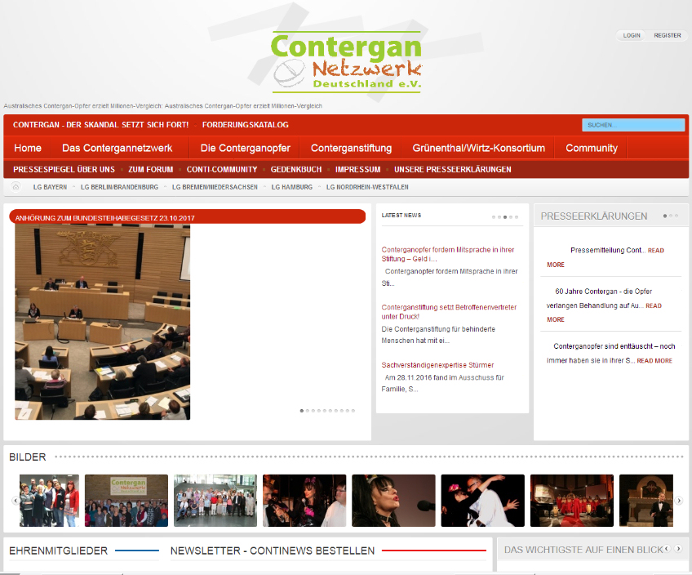The height and width of the screenshot is (575, 692).
Task: Open Pressespiegel über uns link
Action: coord(64,170)
